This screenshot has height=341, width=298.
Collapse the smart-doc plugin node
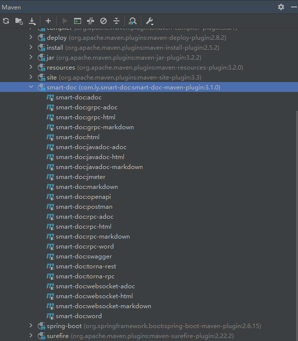click(31, 87)
